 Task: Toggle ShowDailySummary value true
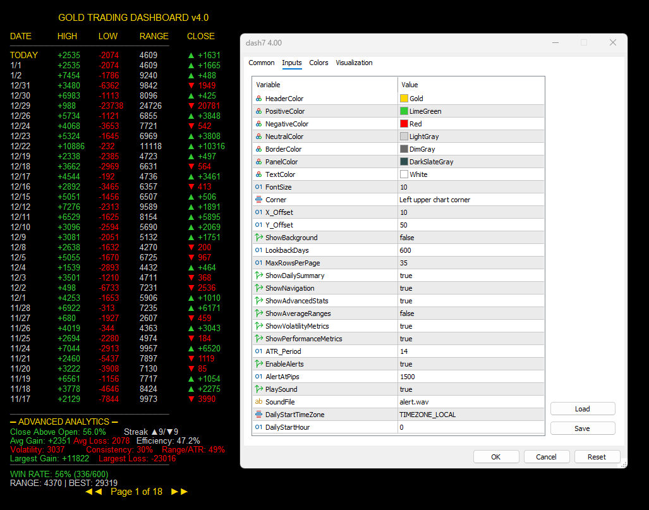471,276
